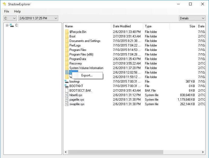Click the ProgramData folder icon
The image size is (209, 158).
[67, 59]
